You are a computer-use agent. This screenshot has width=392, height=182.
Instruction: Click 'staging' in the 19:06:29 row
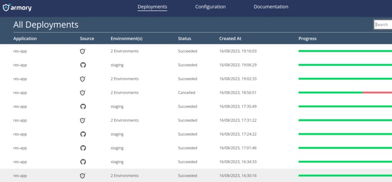117,65
